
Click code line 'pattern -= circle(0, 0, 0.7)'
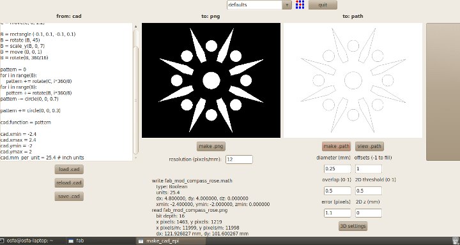click(29, 99)
